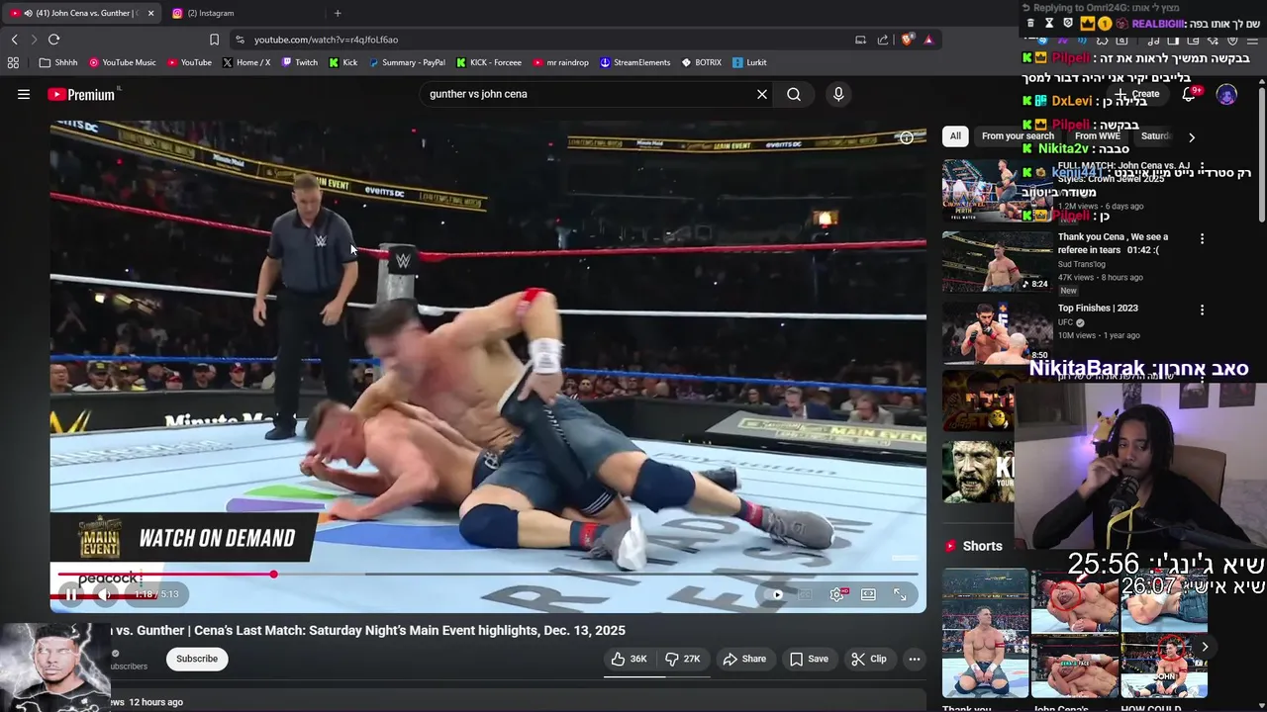Viewport: 1267px width, 712px height.
Task: Open Kick bookmark
Action: click(343, 62)
